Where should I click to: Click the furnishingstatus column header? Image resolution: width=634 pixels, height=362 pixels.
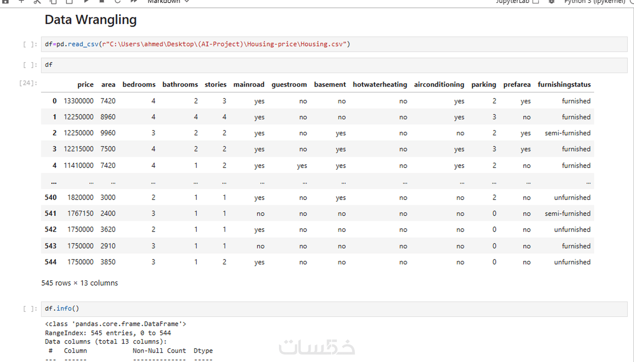[564, 84]
